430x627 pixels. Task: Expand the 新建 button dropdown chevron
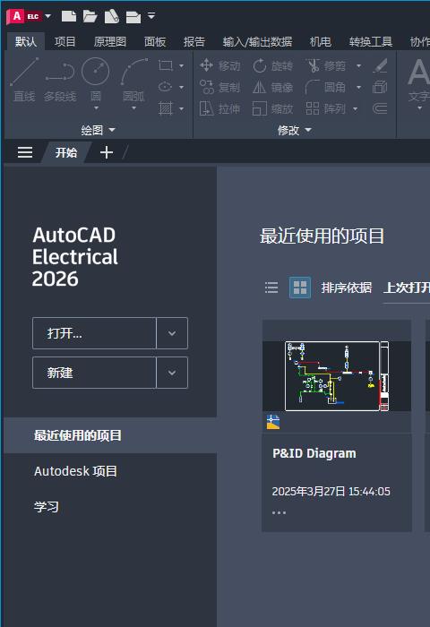click(172, 373)
